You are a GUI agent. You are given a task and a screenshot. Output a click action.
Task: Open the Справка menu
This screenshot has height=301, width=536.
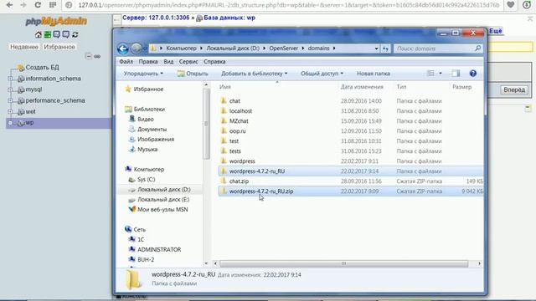tap(214, 62)
